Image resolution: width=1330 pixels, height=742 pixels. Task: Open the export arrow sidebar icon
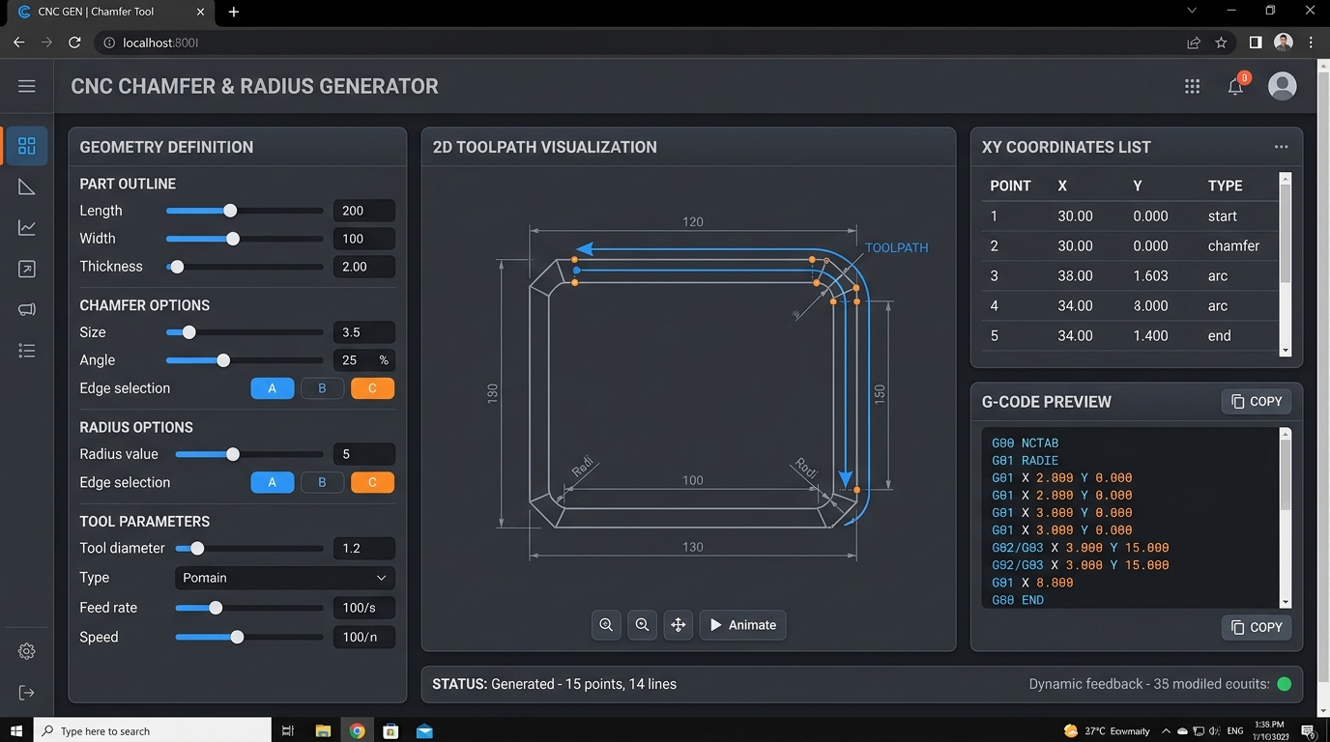click(x=27, y=270)
